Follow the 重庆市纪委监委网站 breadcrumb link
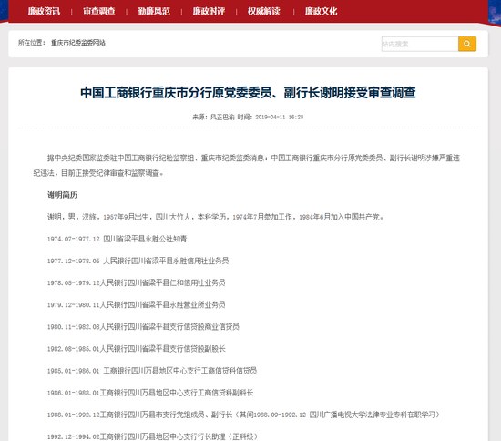 78,43
